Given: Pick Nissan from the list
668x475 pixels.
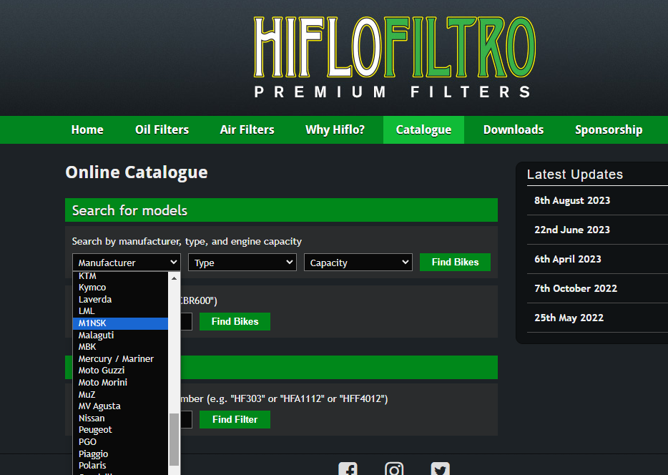Looking at the screenshot, I should (x=121, y=418).
